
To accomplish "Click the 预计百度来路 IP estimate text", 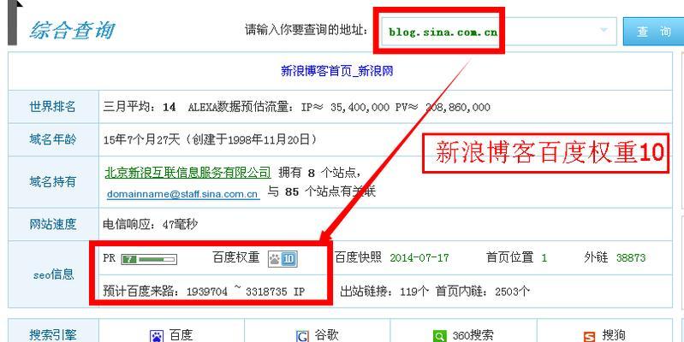I will pos(204,292).
